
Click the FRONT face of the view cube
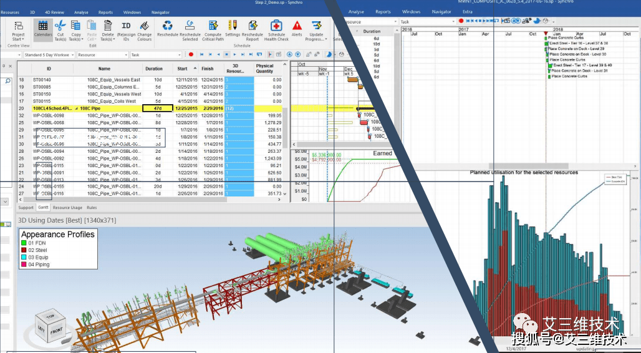56,331
